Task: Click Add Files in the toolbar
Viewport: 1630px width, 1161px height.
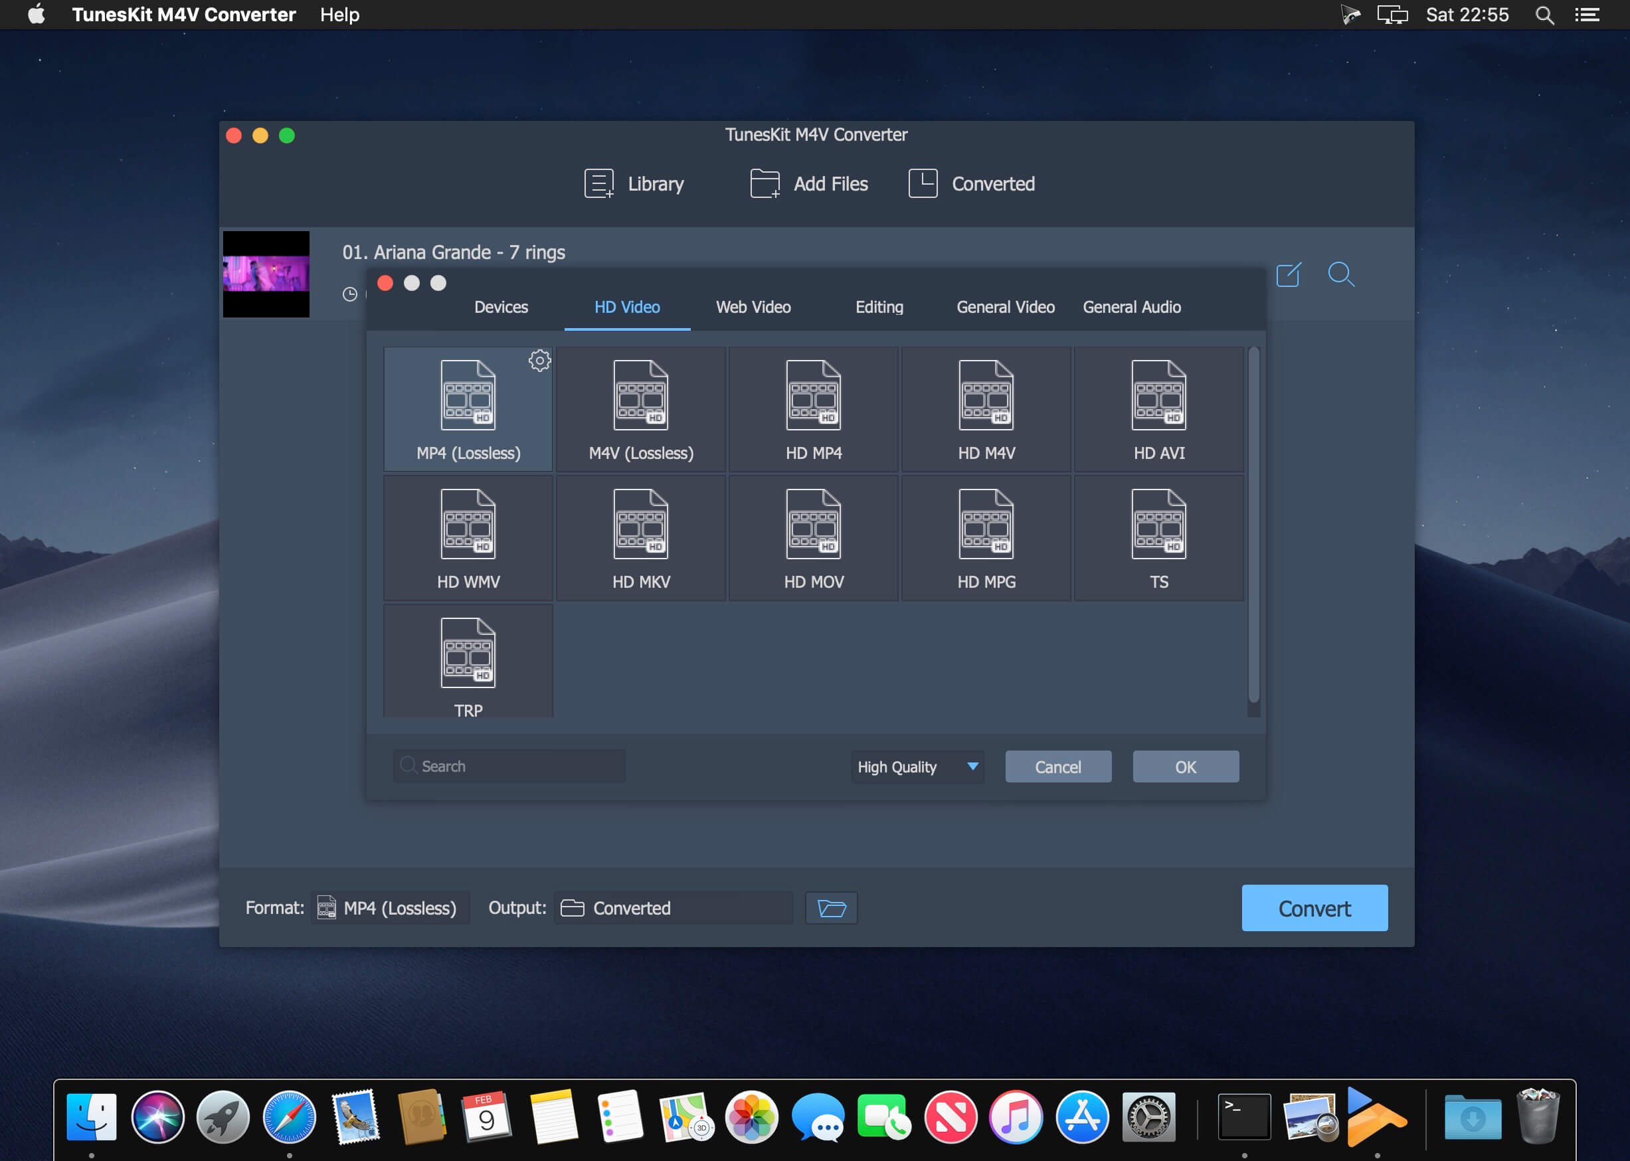Action: pos(809,184)
